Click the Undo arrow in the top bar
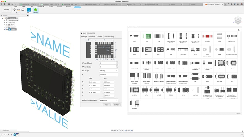This screenshot has height=137, width=244. point(12,4)
